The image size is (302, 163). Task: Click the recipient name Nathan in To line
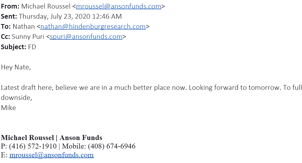[24, 27]
